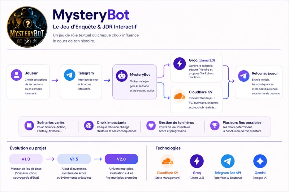This screenshot has height=192, width=289.
Task: Click 'Polar, Science-fiction,' text
Action: click(x=51, y=127)
